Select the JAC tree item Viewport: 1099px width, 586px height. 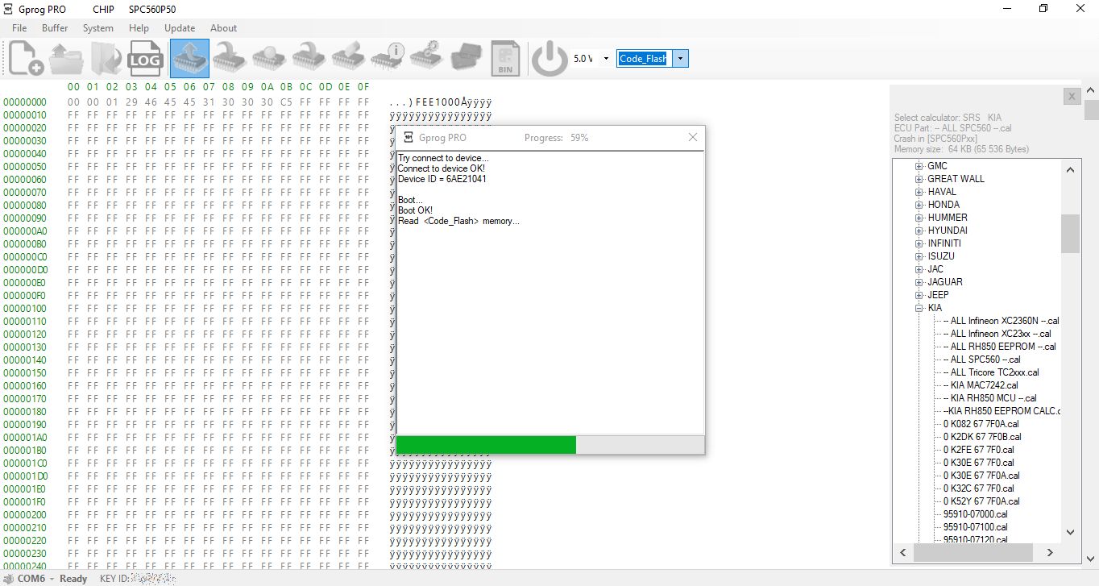pos(935,269)
